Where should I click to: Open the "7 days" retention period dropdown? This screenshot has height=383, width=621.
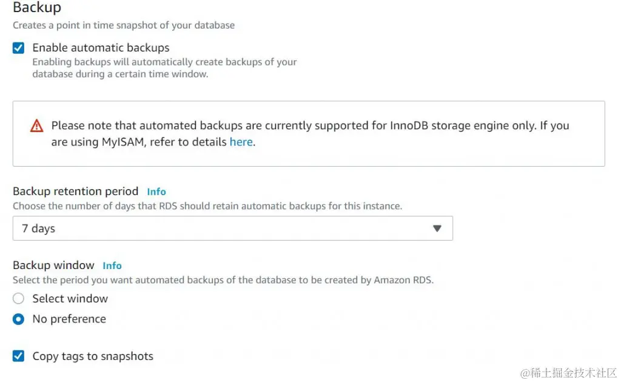pos(232,228)
